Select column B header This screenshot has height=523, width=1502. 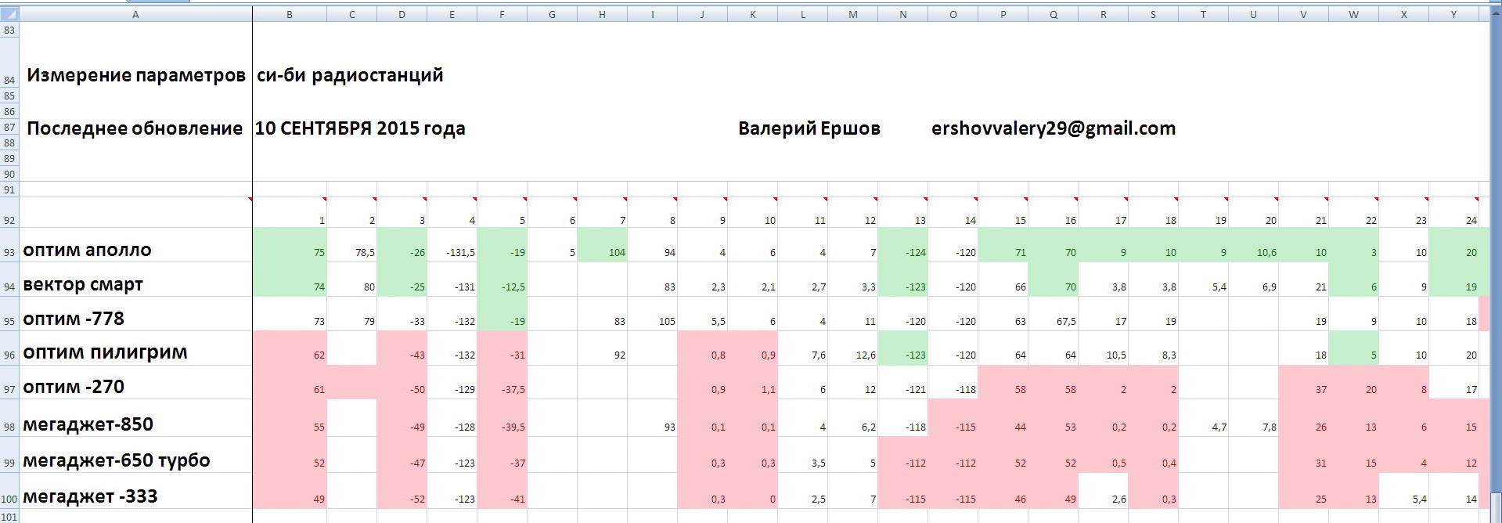click(290, 15)
